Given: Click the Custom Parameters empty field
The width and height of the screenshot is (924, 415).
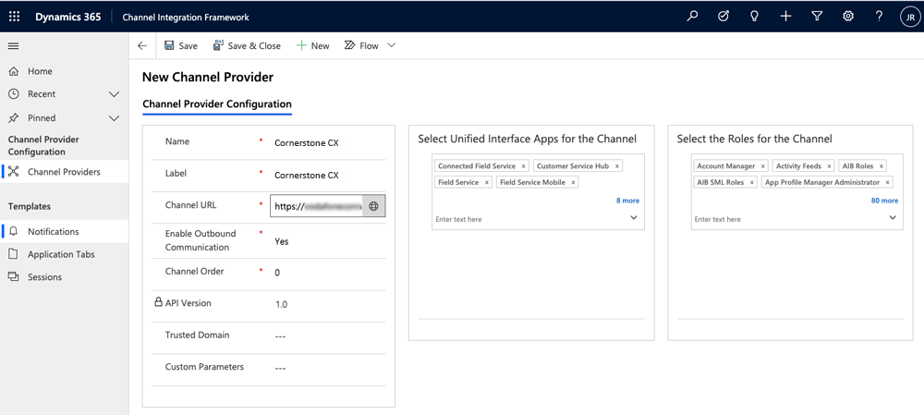Looking at the screenshot, I should (281, 368).
